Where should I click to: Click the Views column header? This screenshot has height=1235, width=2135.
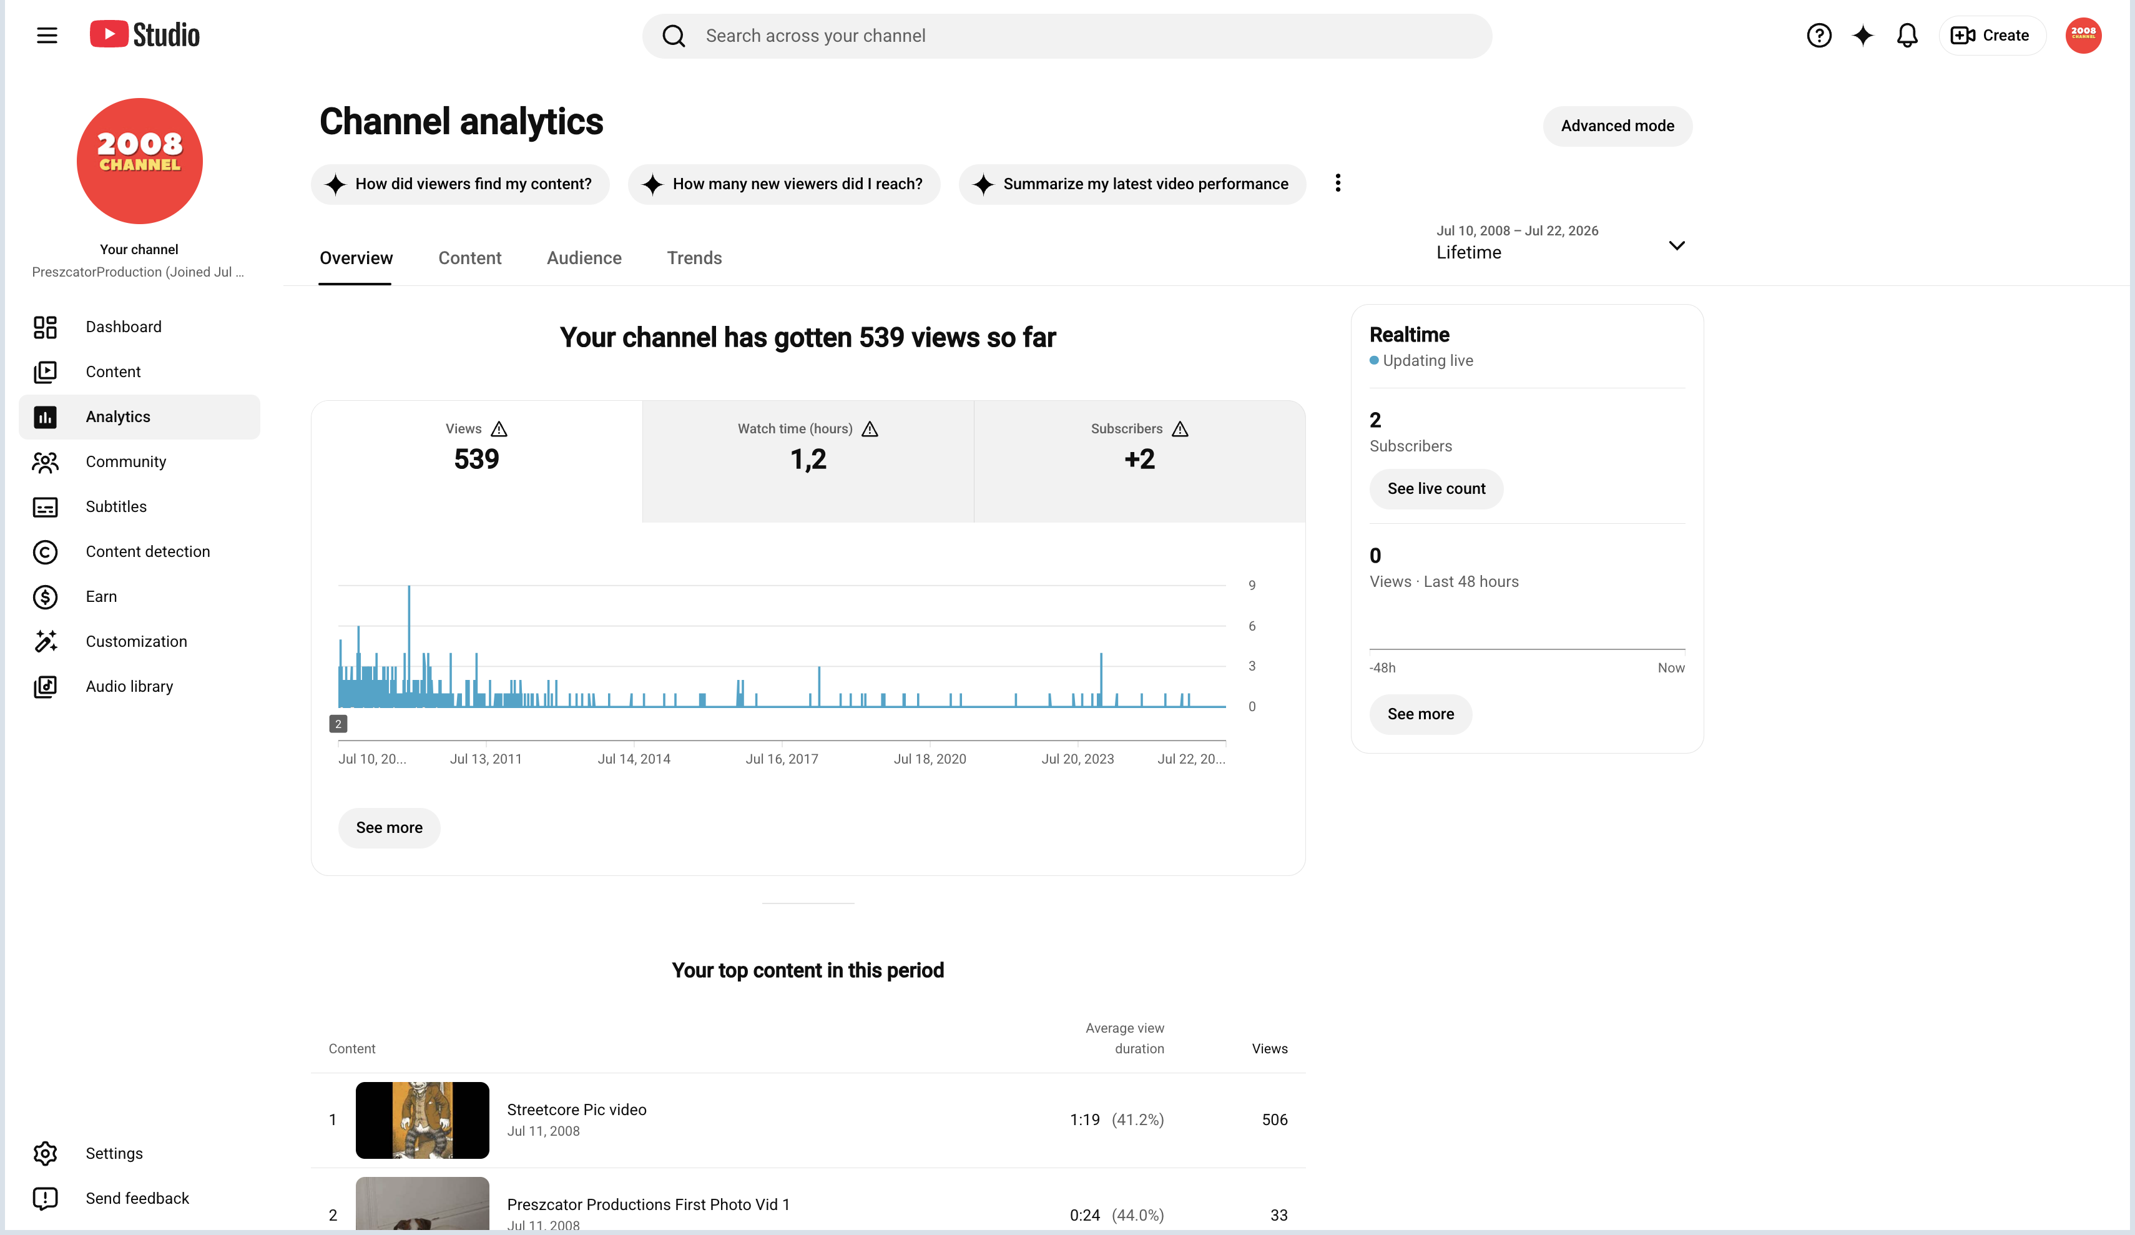point(1269,1048)
